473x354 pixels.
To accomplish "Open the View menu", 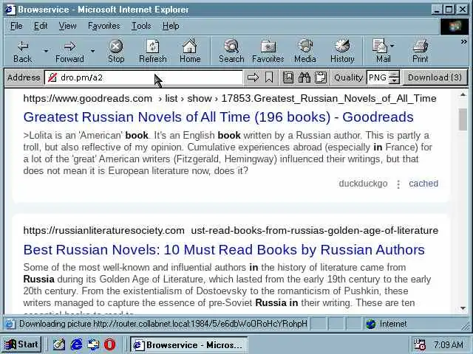I will [67, 27].
